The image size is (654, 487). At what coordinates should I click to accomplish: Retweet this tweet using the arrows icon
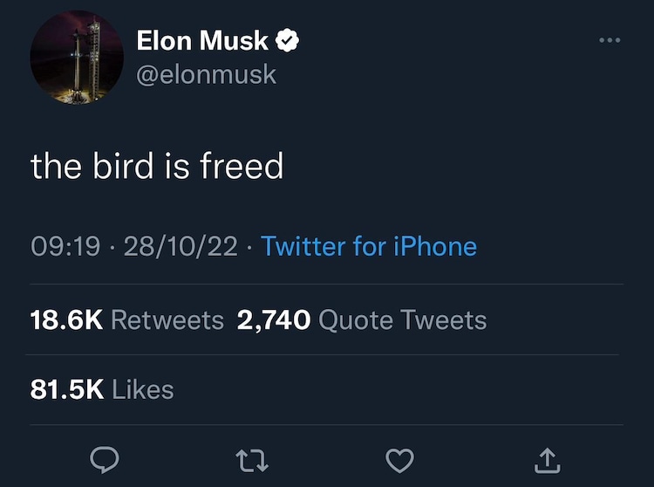(x=252, y=458)
